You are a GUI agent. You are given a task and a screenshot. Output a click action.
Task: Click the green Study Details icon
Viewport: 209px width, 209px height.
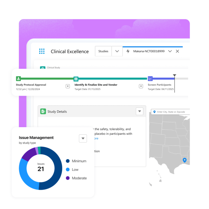(x=43, y=111)
